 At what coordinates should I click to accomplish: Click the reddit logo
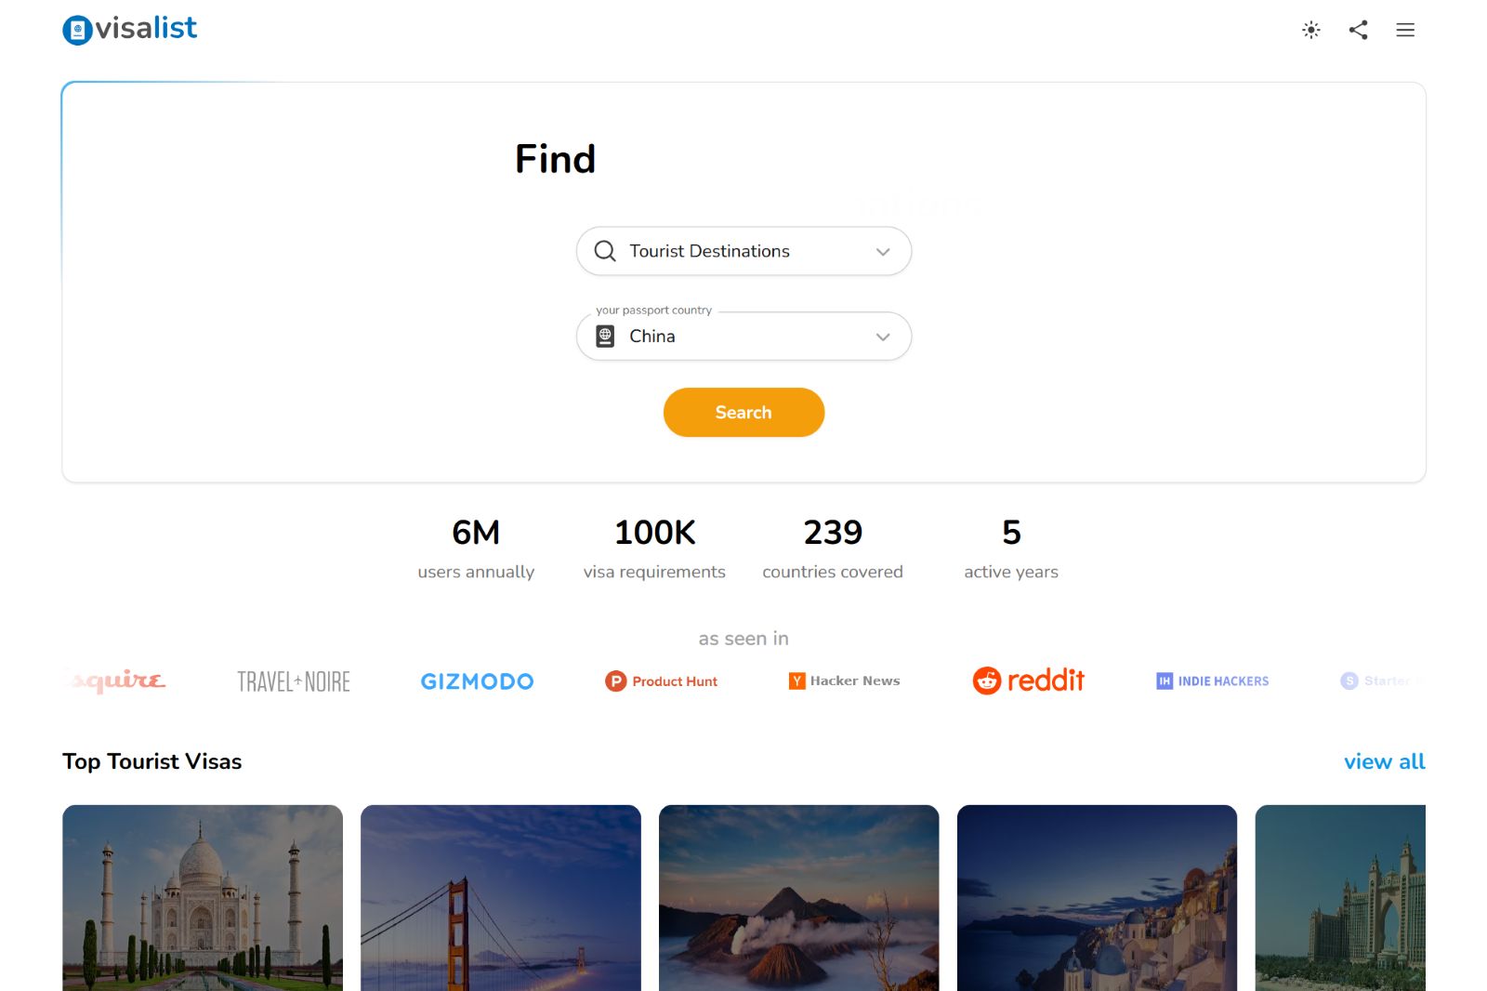coord(1028,680)
